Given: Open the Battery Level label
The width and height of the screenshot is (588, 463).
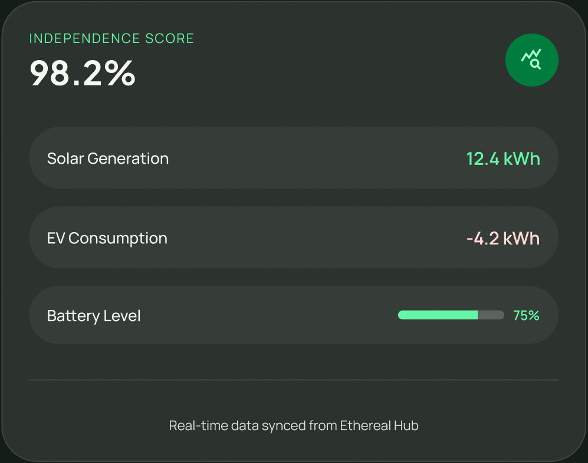Looking at the screenshot, I should click(x=94, y=316).
